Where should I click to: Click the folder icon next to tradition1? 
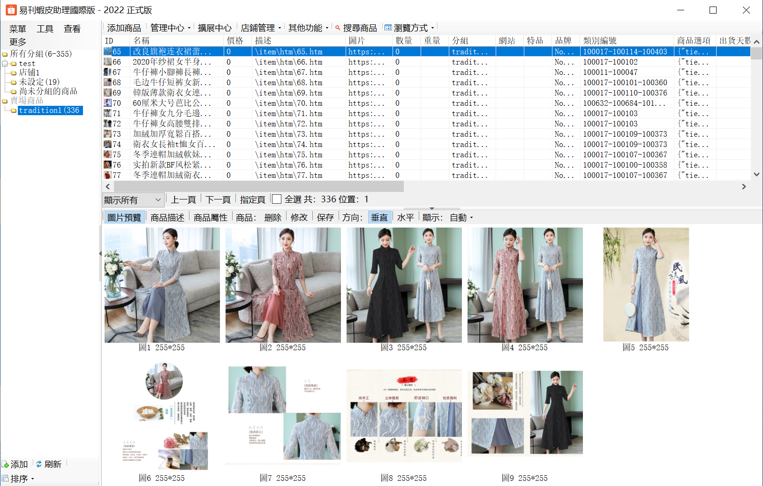coord(14,111)
